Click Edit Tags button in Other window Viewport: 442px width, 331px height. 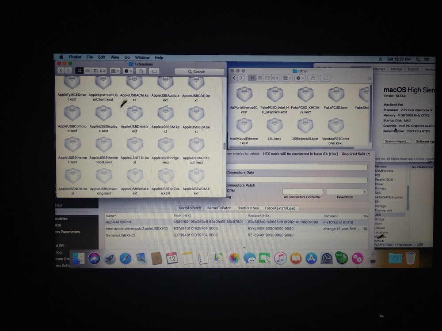point(326,78)
